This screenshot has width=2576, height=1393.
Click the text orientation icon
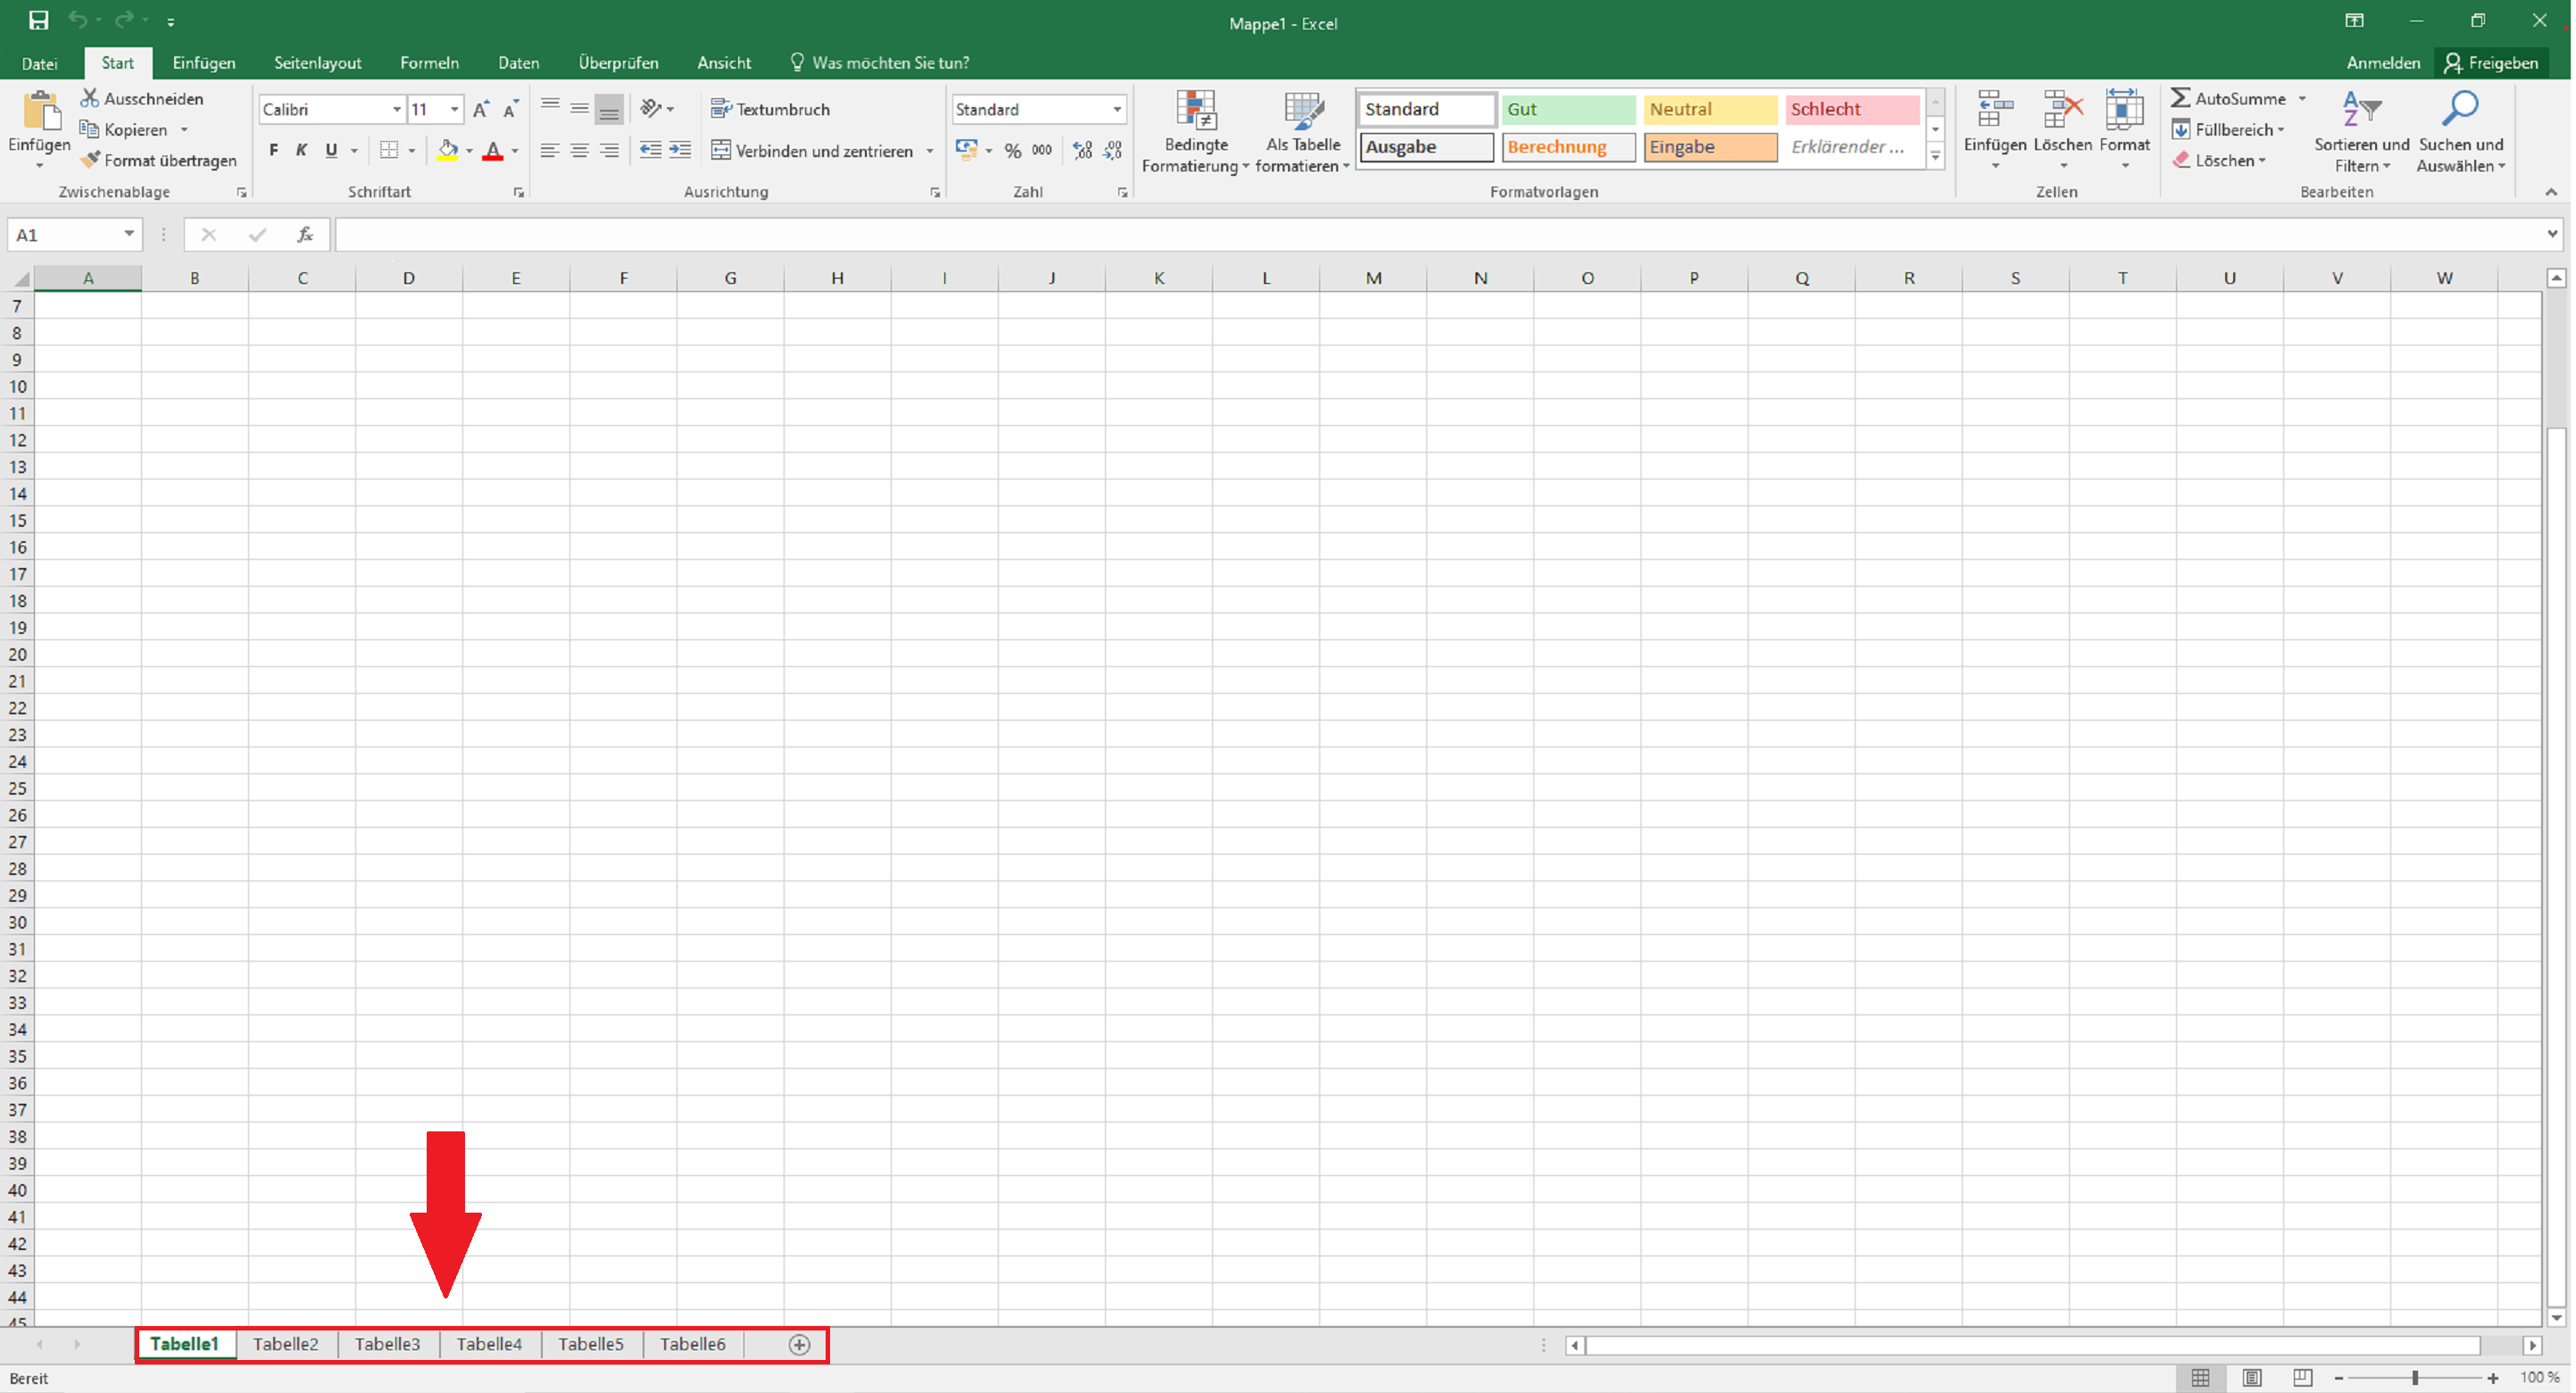[651, 108]
